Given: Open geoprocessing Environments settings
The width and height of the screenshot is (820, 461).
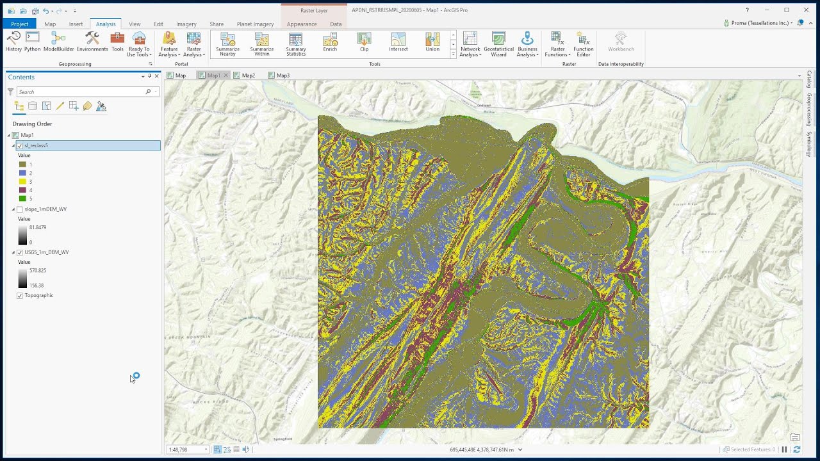Looking at the screenshot, I should click(x=92, y=42).
